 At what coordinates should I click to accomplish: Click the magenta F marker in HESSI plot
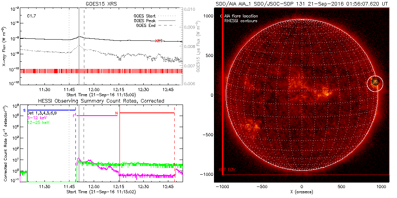pos(74,116)
